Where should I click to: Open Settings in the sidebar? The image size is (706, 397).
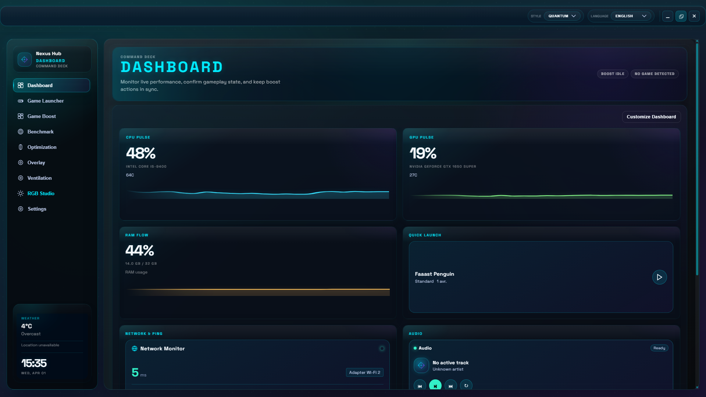(37, 209)
